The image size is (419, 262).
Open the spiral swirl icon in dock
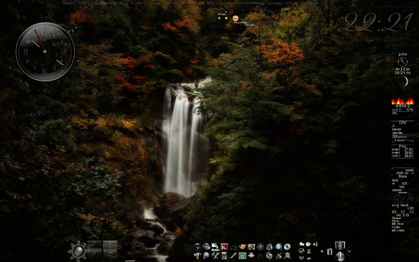pos(269,256)
